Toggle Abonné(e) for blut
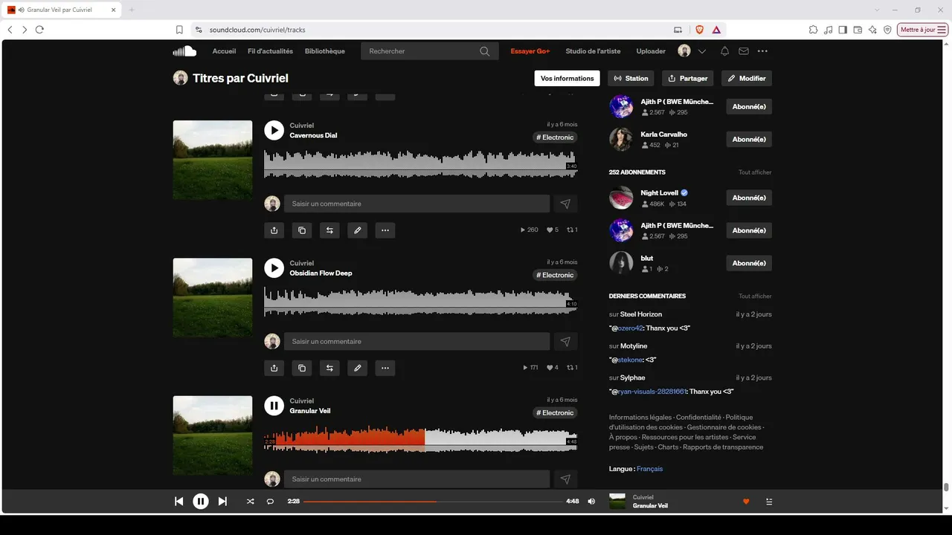 pos(749,263)
